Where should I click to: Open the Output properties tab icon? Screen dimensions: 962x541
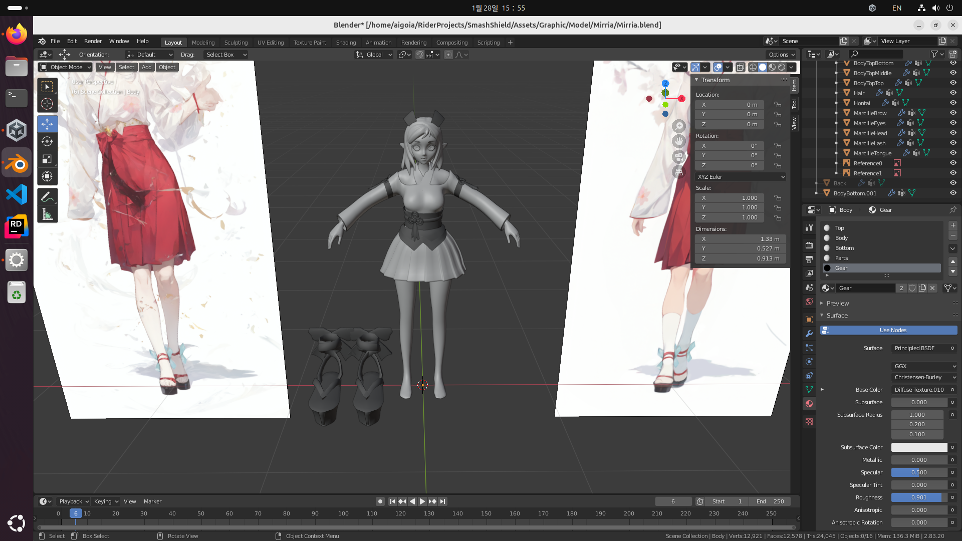point(809,259)
